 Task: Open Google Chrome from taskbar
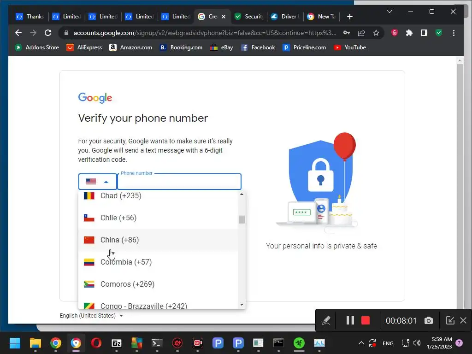(x=56, y=343)
